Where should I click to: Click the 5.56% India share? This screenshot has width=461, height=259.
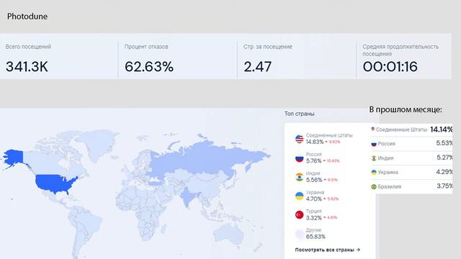[314, 180]
